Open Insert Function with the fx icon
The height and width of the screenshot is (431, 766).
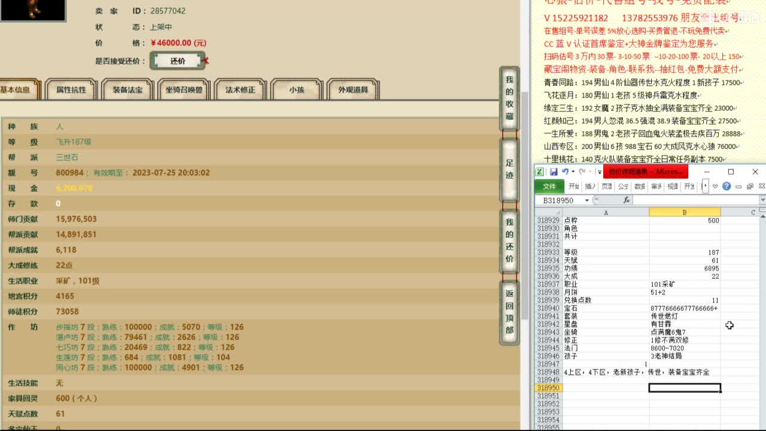[x=626, y=199]
